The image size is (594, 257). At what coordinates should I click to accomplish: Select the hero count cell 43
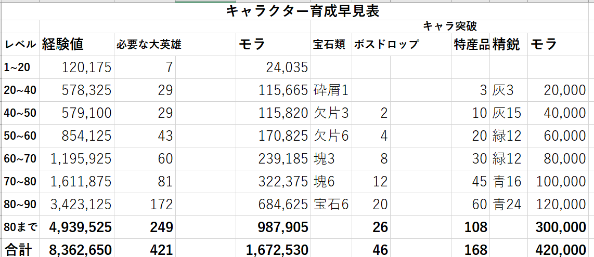[x=145, y=136]
